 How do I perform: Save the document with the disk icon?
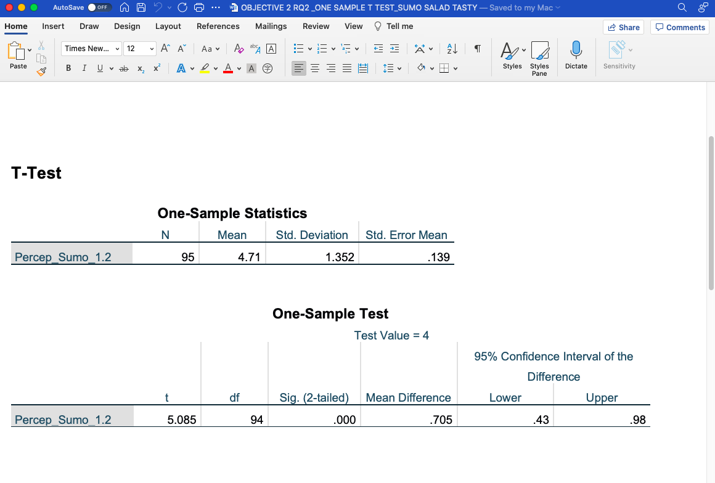click(x=141, y=7)
